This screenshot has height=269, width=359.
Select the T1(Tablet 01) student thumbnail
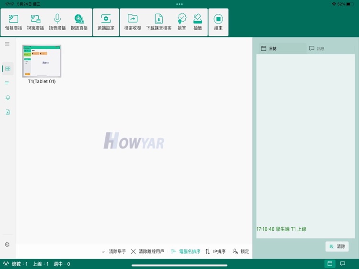42,61
